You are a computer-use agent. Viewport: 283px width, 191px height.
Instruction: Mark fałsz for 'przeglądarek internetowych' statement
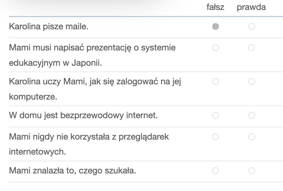[216, 137]
